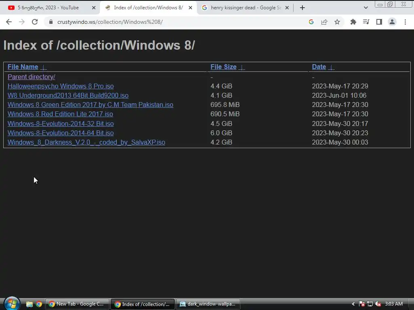Download Windows 8 Red Edition Lite 2017.iso

(60, 114)
